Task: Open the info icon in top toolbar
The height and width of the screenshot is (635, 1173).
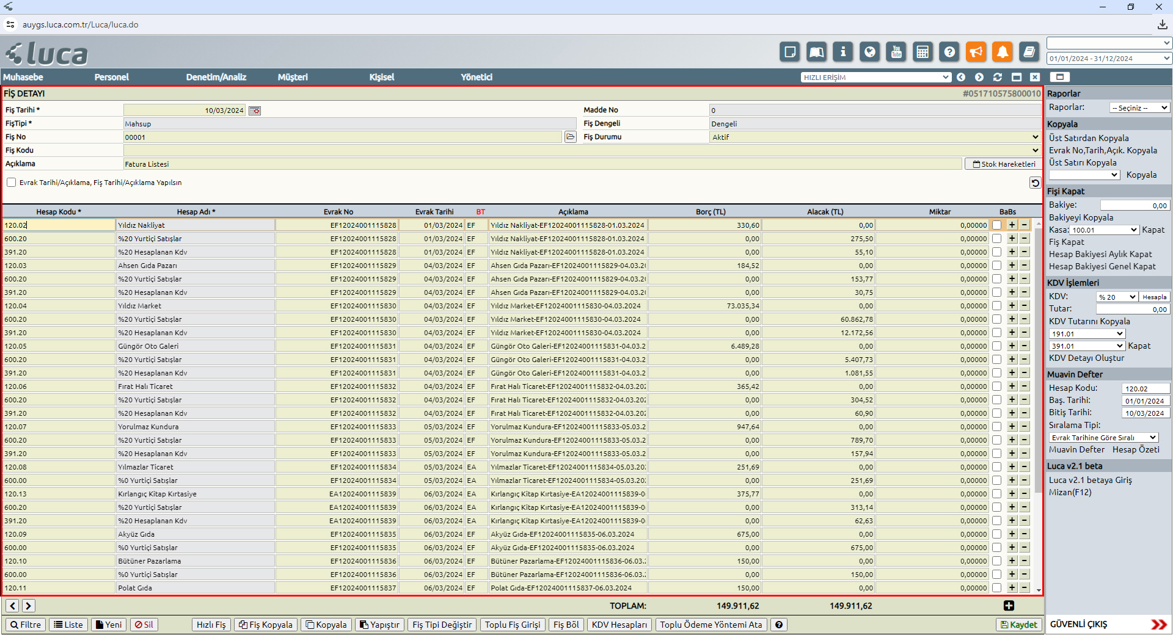Action: coord(843,52)
